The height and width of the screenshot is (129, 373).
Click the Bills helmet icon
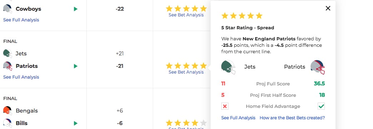[7, 123]
